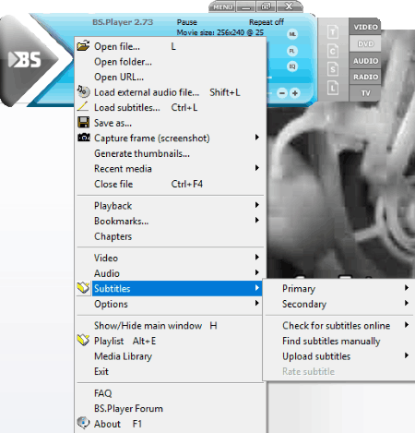The height and width of the screenshot is (433, 415).
Task: Click the PL playlist round button
Action: 292,51
